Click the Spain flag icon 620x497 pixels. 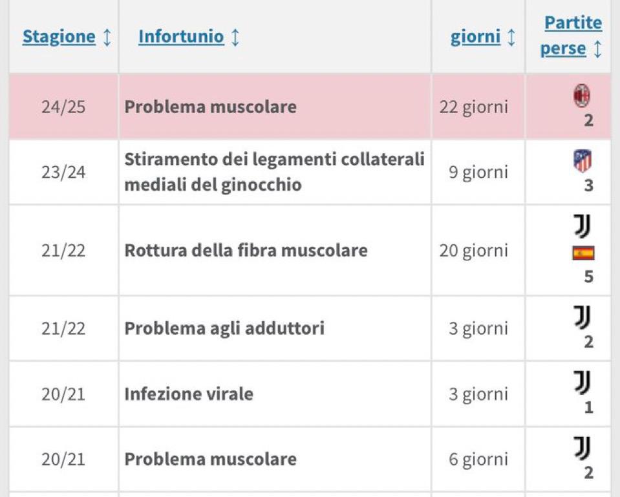[583, 253]
